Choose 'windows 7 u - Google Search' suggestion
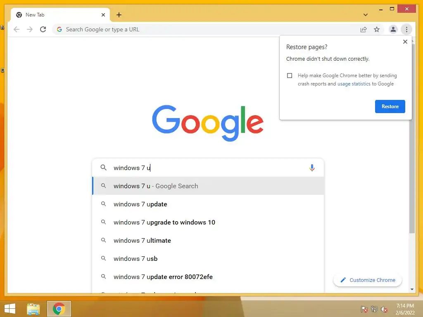 tap(208, 186)
